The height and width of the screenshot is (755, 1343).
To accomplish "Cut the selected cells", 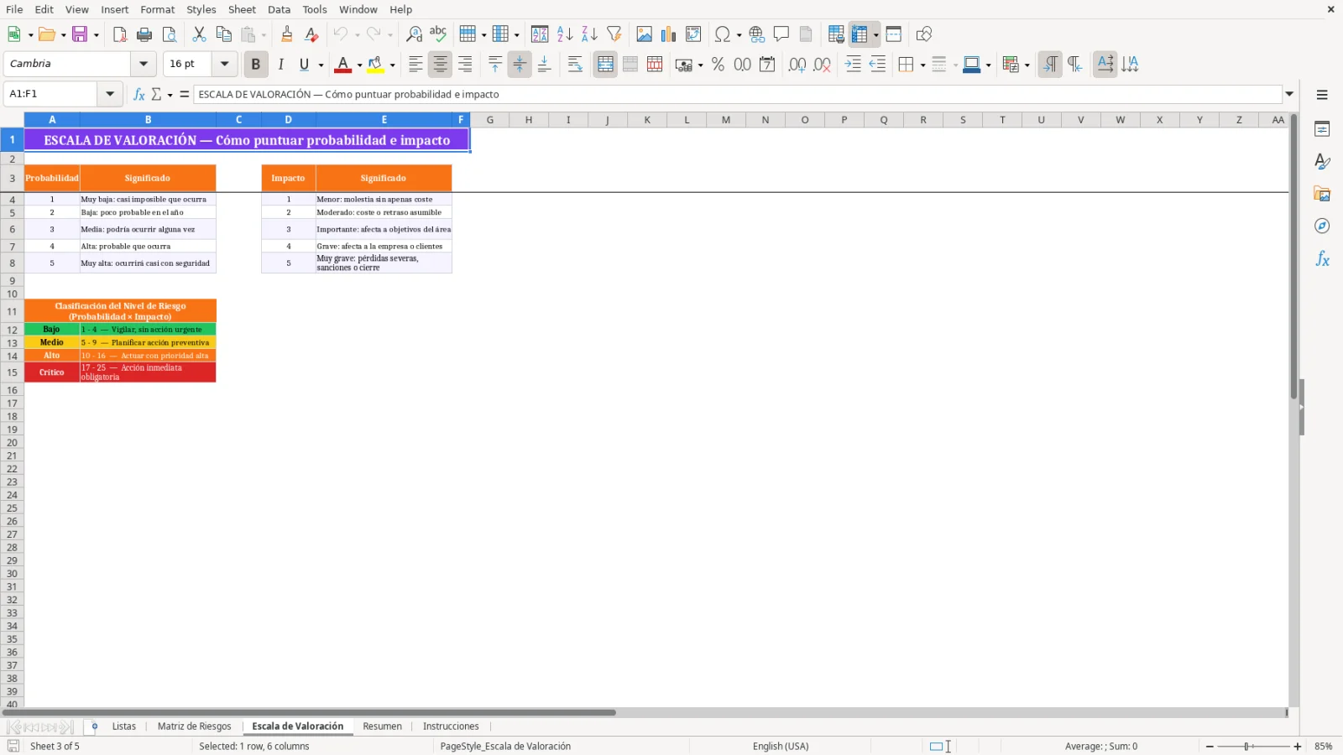I will 199,34.
